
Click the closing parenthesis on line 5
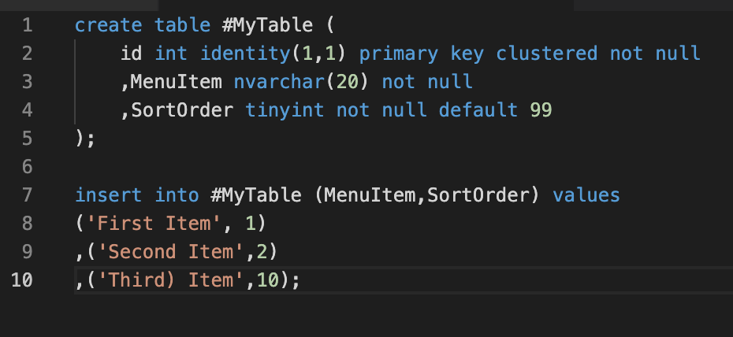(80, 139)
